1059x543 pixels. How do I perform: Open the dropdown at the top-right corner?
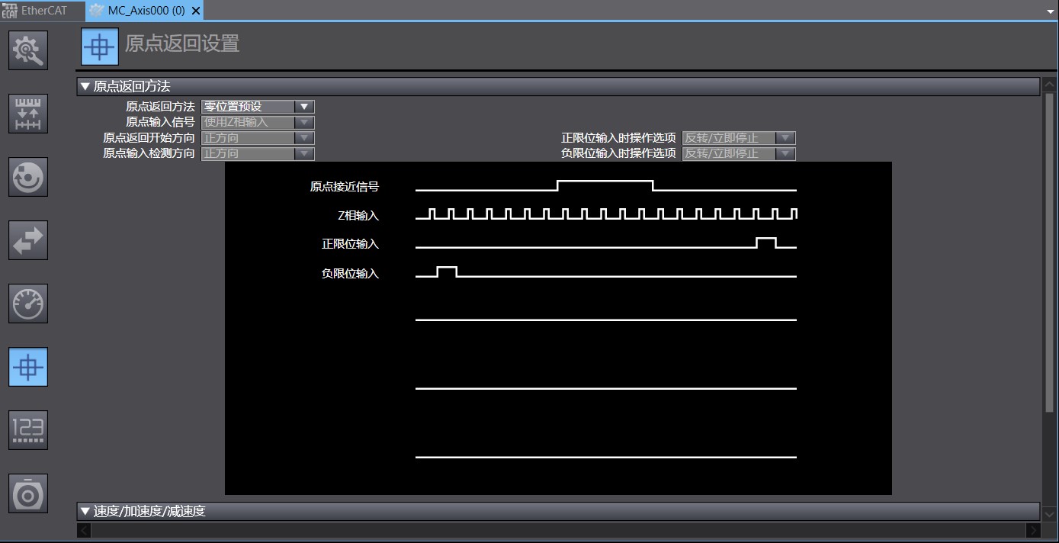pos(1051,11)
